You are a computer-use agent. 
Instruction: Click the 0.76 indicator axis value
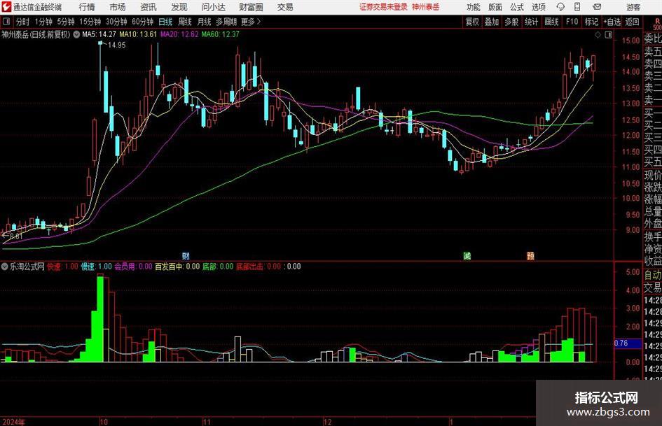click(621, 343)
